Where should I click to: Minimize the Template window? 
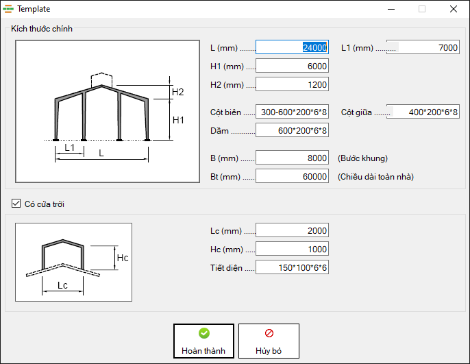pos(391,9)
